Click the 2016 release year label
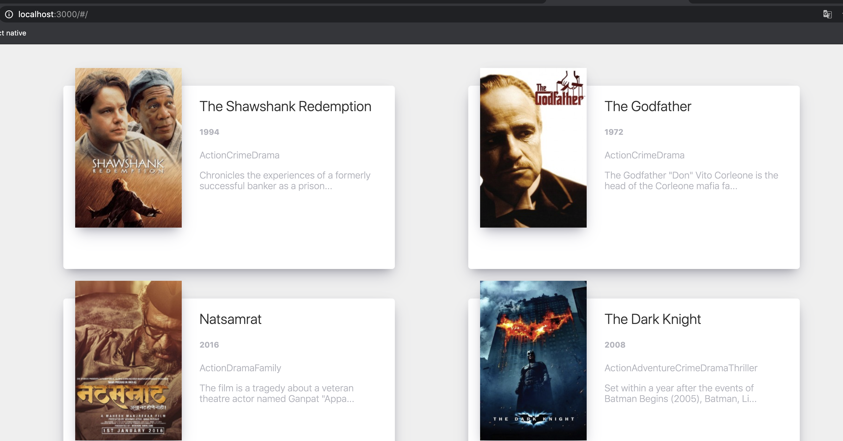The width and height of the screenshot is (843, 441). coord(209,345)
